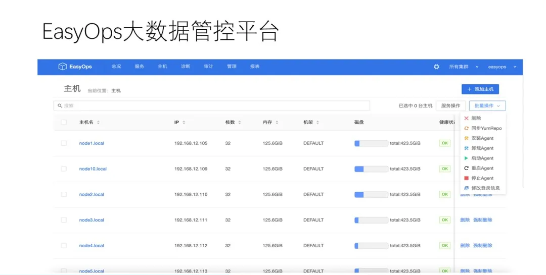Open settings via the gear icon
546x275 pixels.
pyautogui.click(x=436, y=67)
